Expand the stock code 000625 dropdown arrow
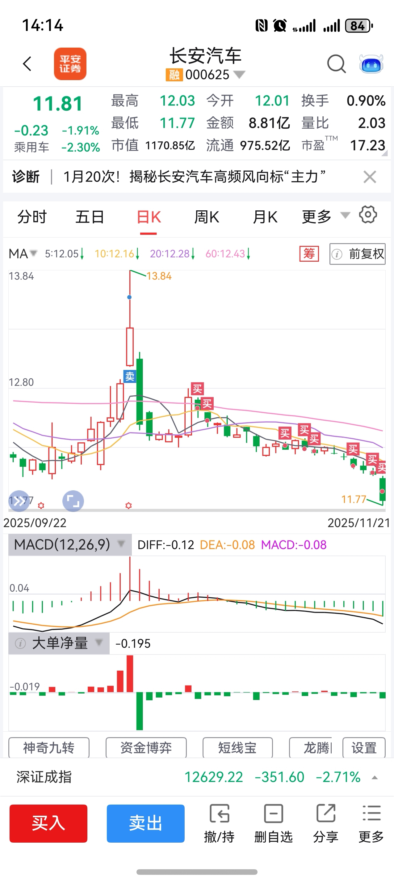Image resolution: width=394 pixels, height=881 pixels. [239, 75]
